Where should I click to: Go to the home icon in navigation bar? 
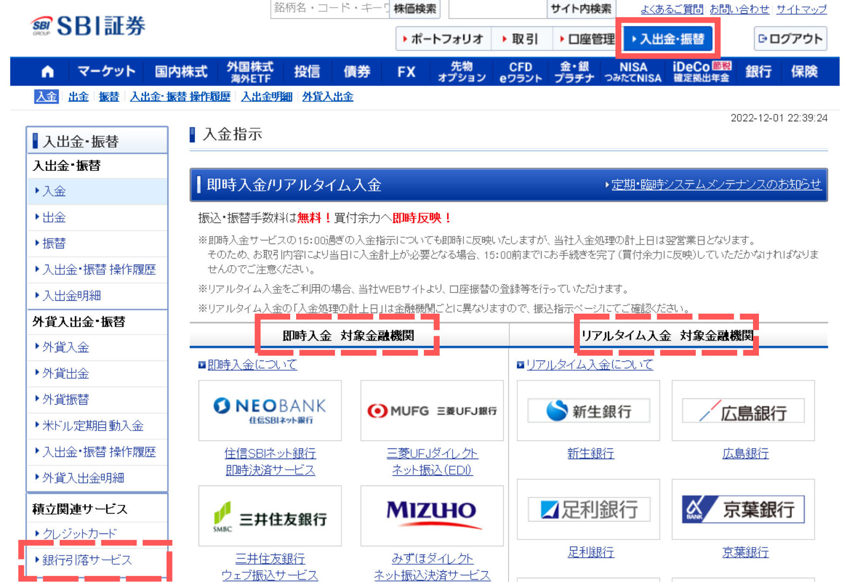(x=47, y=71)
